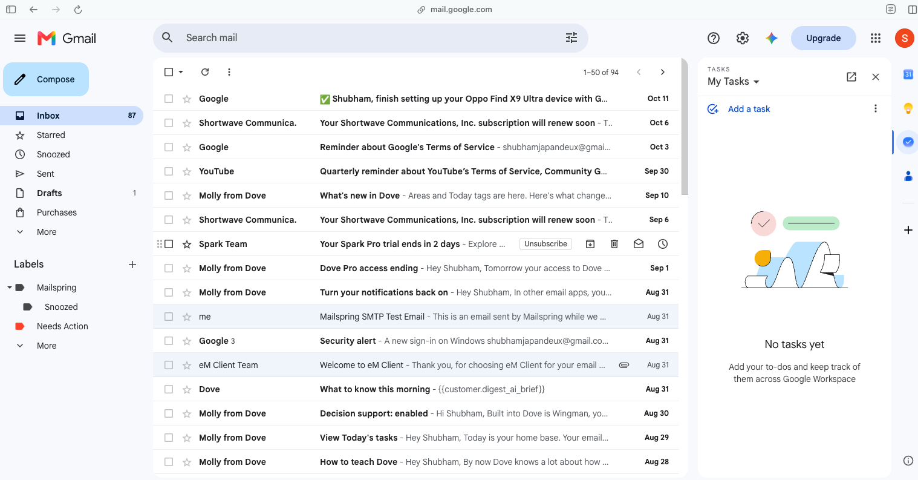918x480 pixels.
Task: Open the select-all dropdown arrow
Action: 181,72
